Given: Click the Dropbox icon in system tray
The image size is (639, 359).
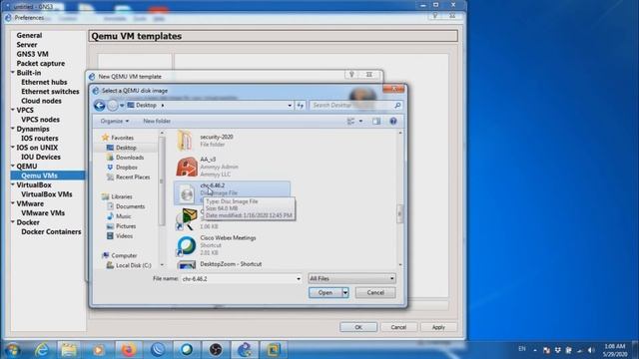Looking at the screenshot, I should click(x=557, y=350).
